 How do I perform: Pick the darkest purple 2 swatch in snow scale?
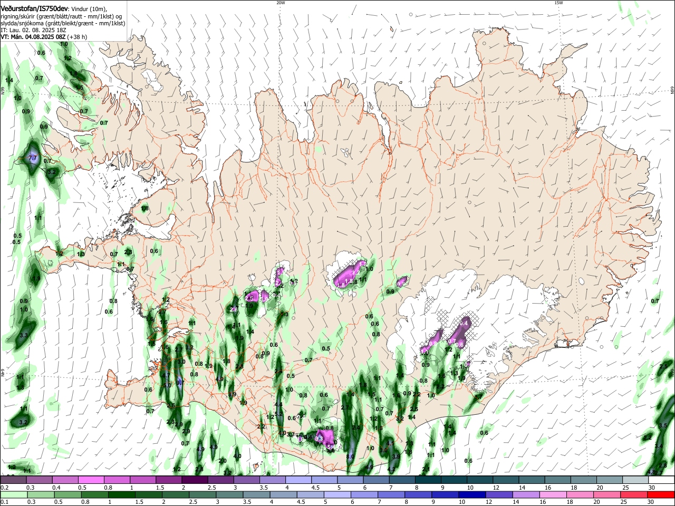(194, 480)
